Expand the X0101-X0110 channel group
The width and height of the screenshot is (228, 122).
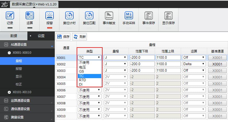point(9,92)
